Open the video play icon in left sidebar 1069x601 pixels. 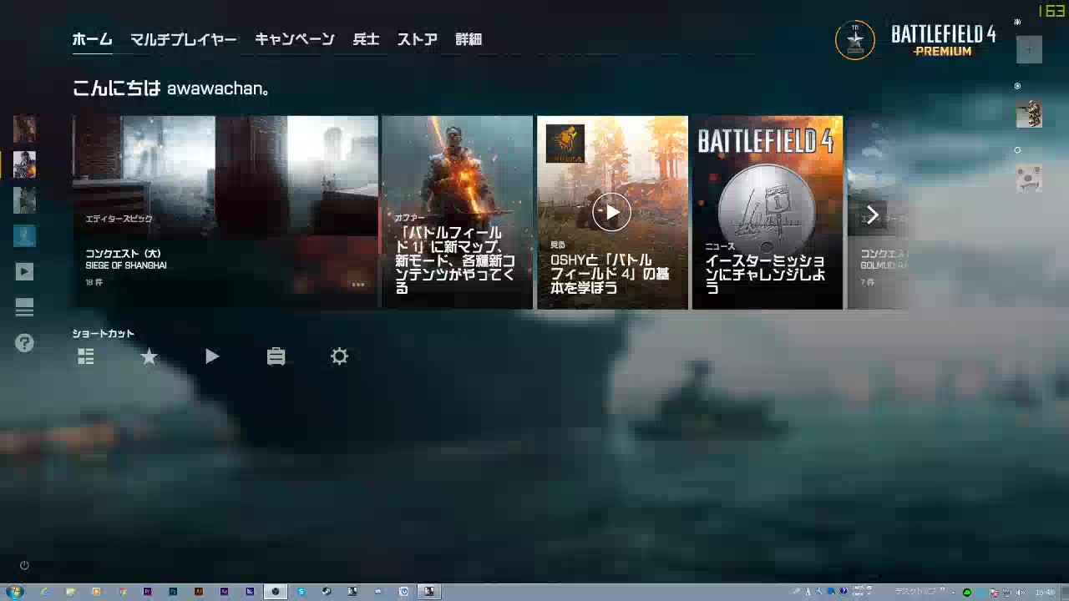click(24, 271)
